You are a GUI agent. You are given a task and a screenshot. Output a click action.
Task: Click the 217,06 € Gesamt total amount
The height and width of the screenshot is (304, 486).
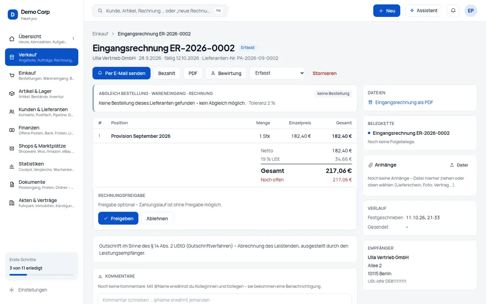pyautogui.click(x=338, y=171)
